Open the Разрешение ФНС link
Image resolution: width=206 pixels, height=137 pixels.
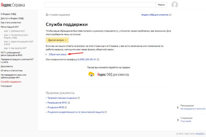click(57, 102)
